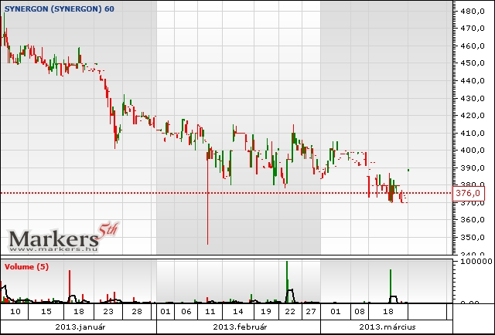Click the 470,0 price axis label
Viewport: 495px width, 335px height.
473,29
